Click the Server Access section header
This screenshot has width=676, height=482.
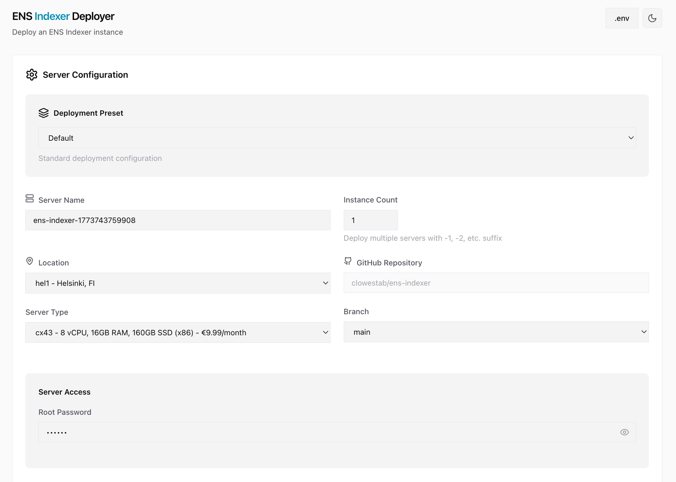(65, 392)
